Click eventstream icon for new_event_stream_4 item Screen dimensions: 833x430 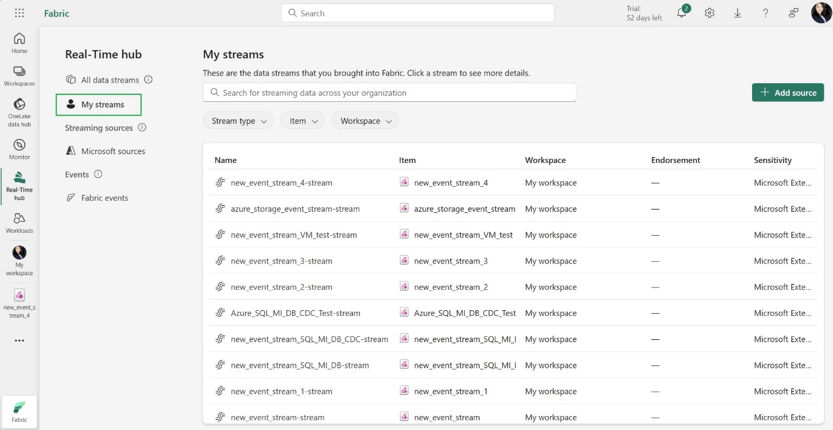[405, 182]
